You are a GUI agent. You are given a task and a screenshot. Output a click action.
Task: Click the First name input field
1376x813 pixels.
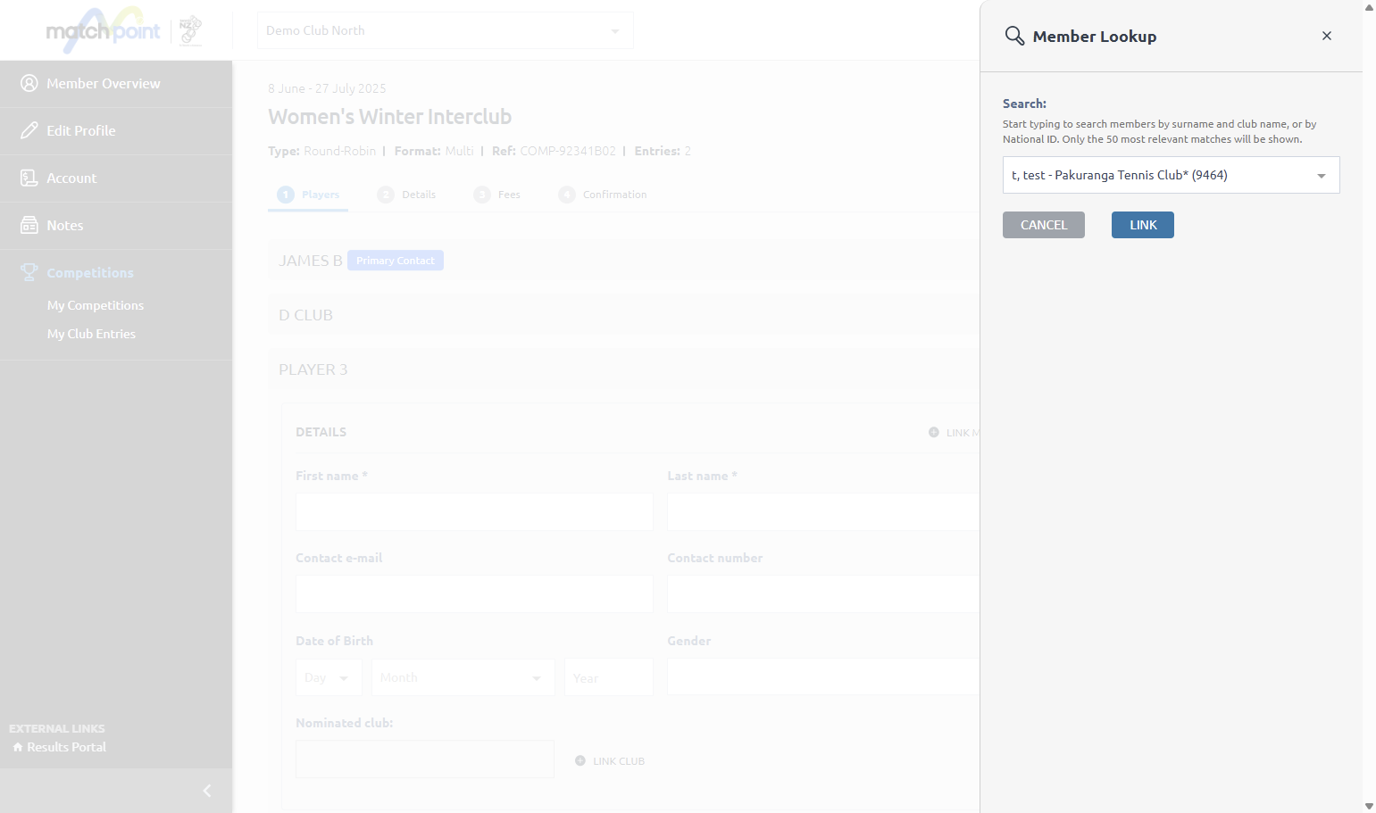pos(474,512)
